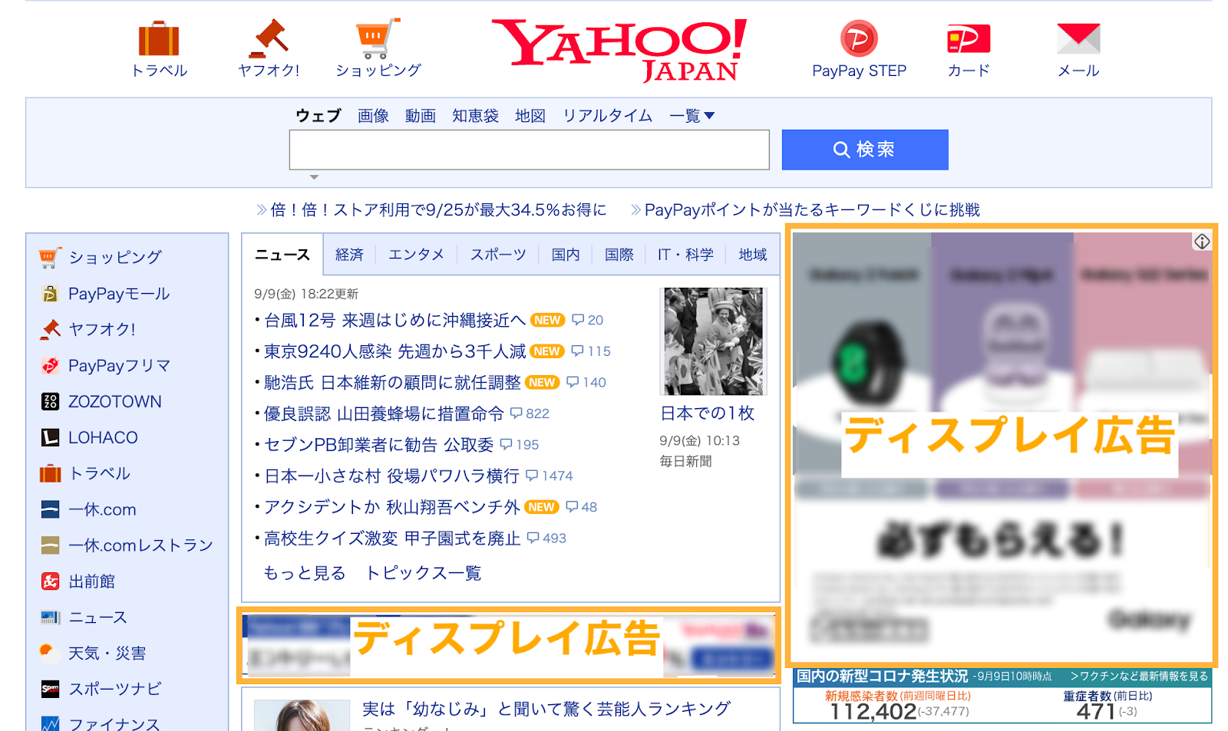Click the Yahoo! JAPAN logo
Image resolution: width=1228 pixels, height=731 pixels.
pos(619,50)
